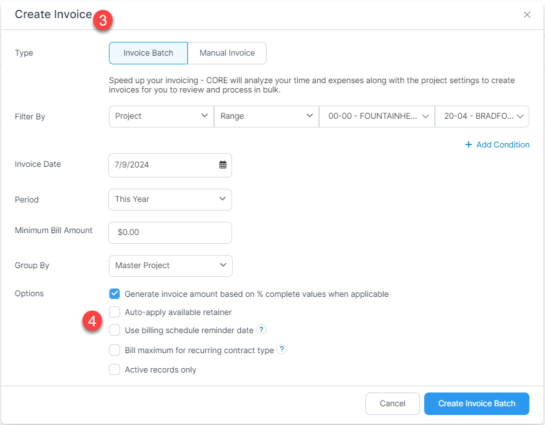Click the Group By label
Screen dimensions: 545x425
tap(32, 266)
